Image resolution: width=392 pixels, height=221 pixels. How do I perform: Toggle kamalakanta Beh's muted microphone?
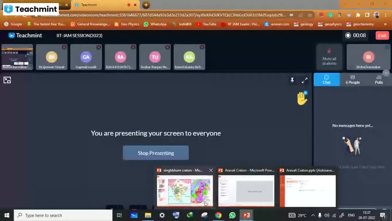(202, 47)
